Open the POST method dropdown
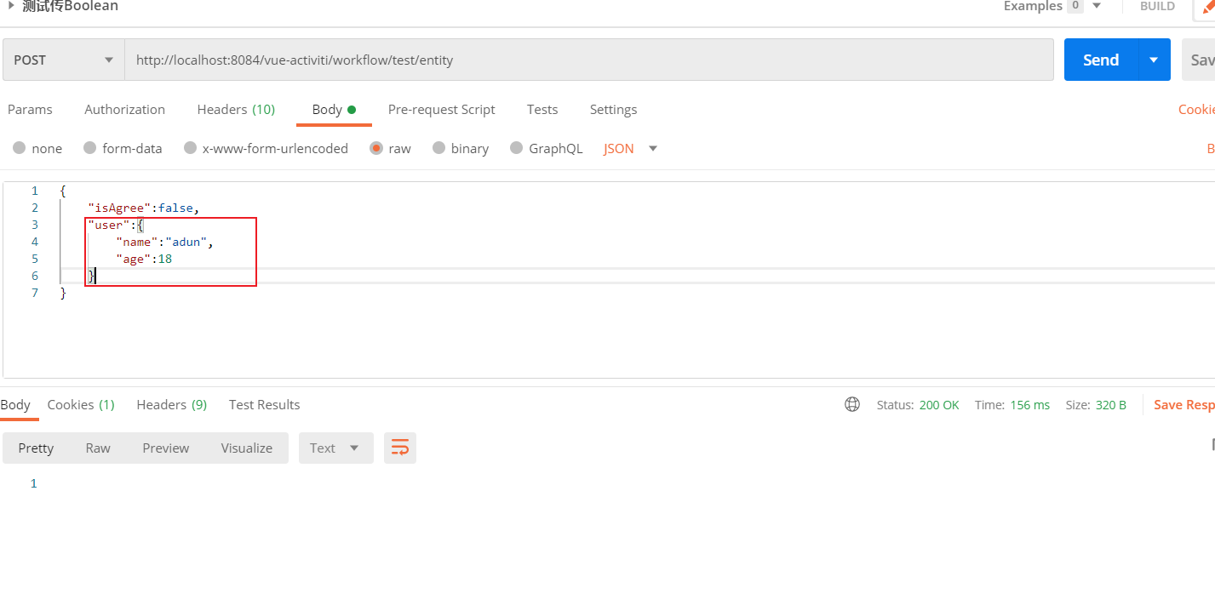The image size is (1215, 605). pos(64,60)
